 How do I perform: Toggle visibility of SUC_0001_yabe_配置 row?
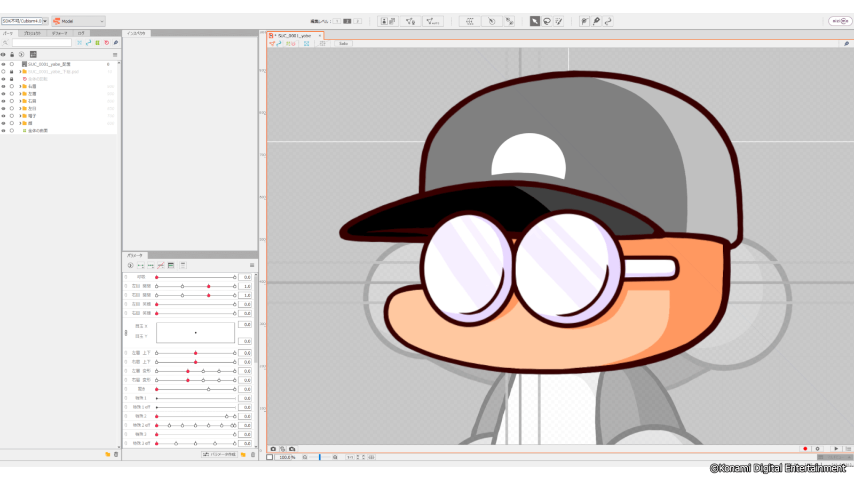coord(3,64)
